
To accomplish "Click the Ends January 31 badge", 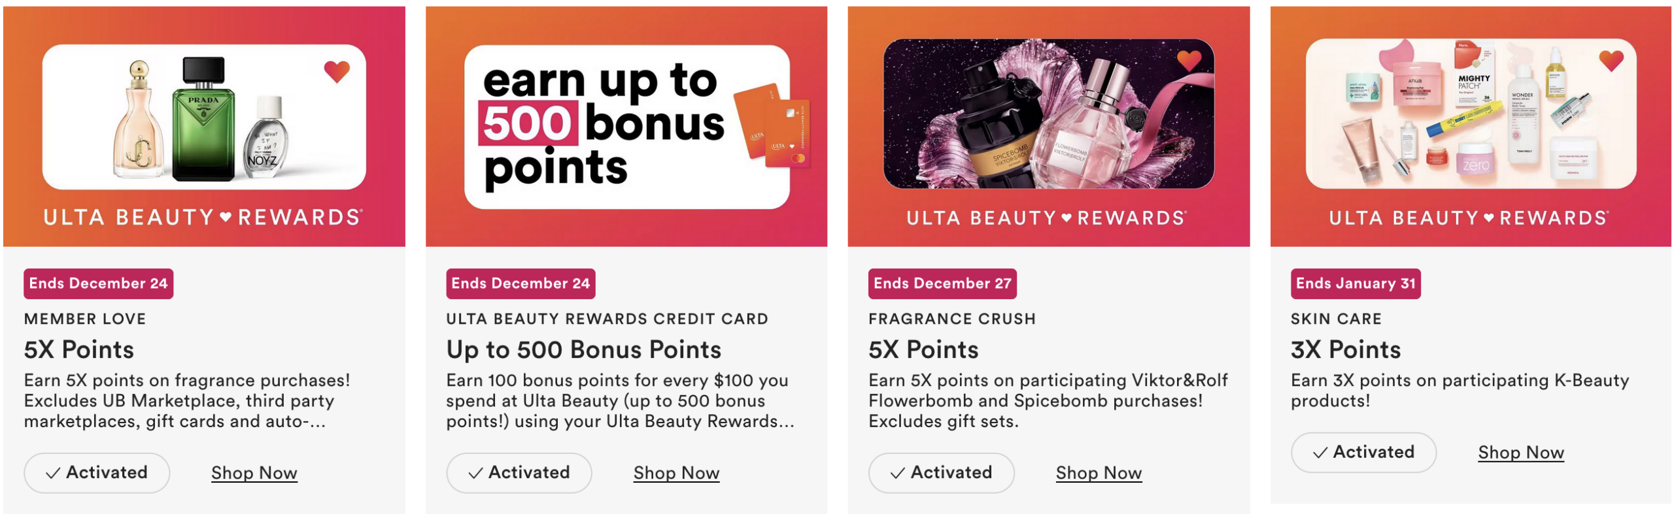I will (x=1356, y=283).
